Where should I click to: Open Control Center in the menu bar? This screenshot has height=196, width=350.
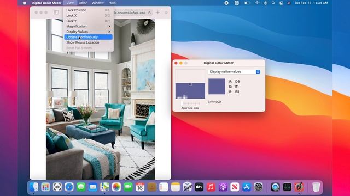click(x=281, y=3)
